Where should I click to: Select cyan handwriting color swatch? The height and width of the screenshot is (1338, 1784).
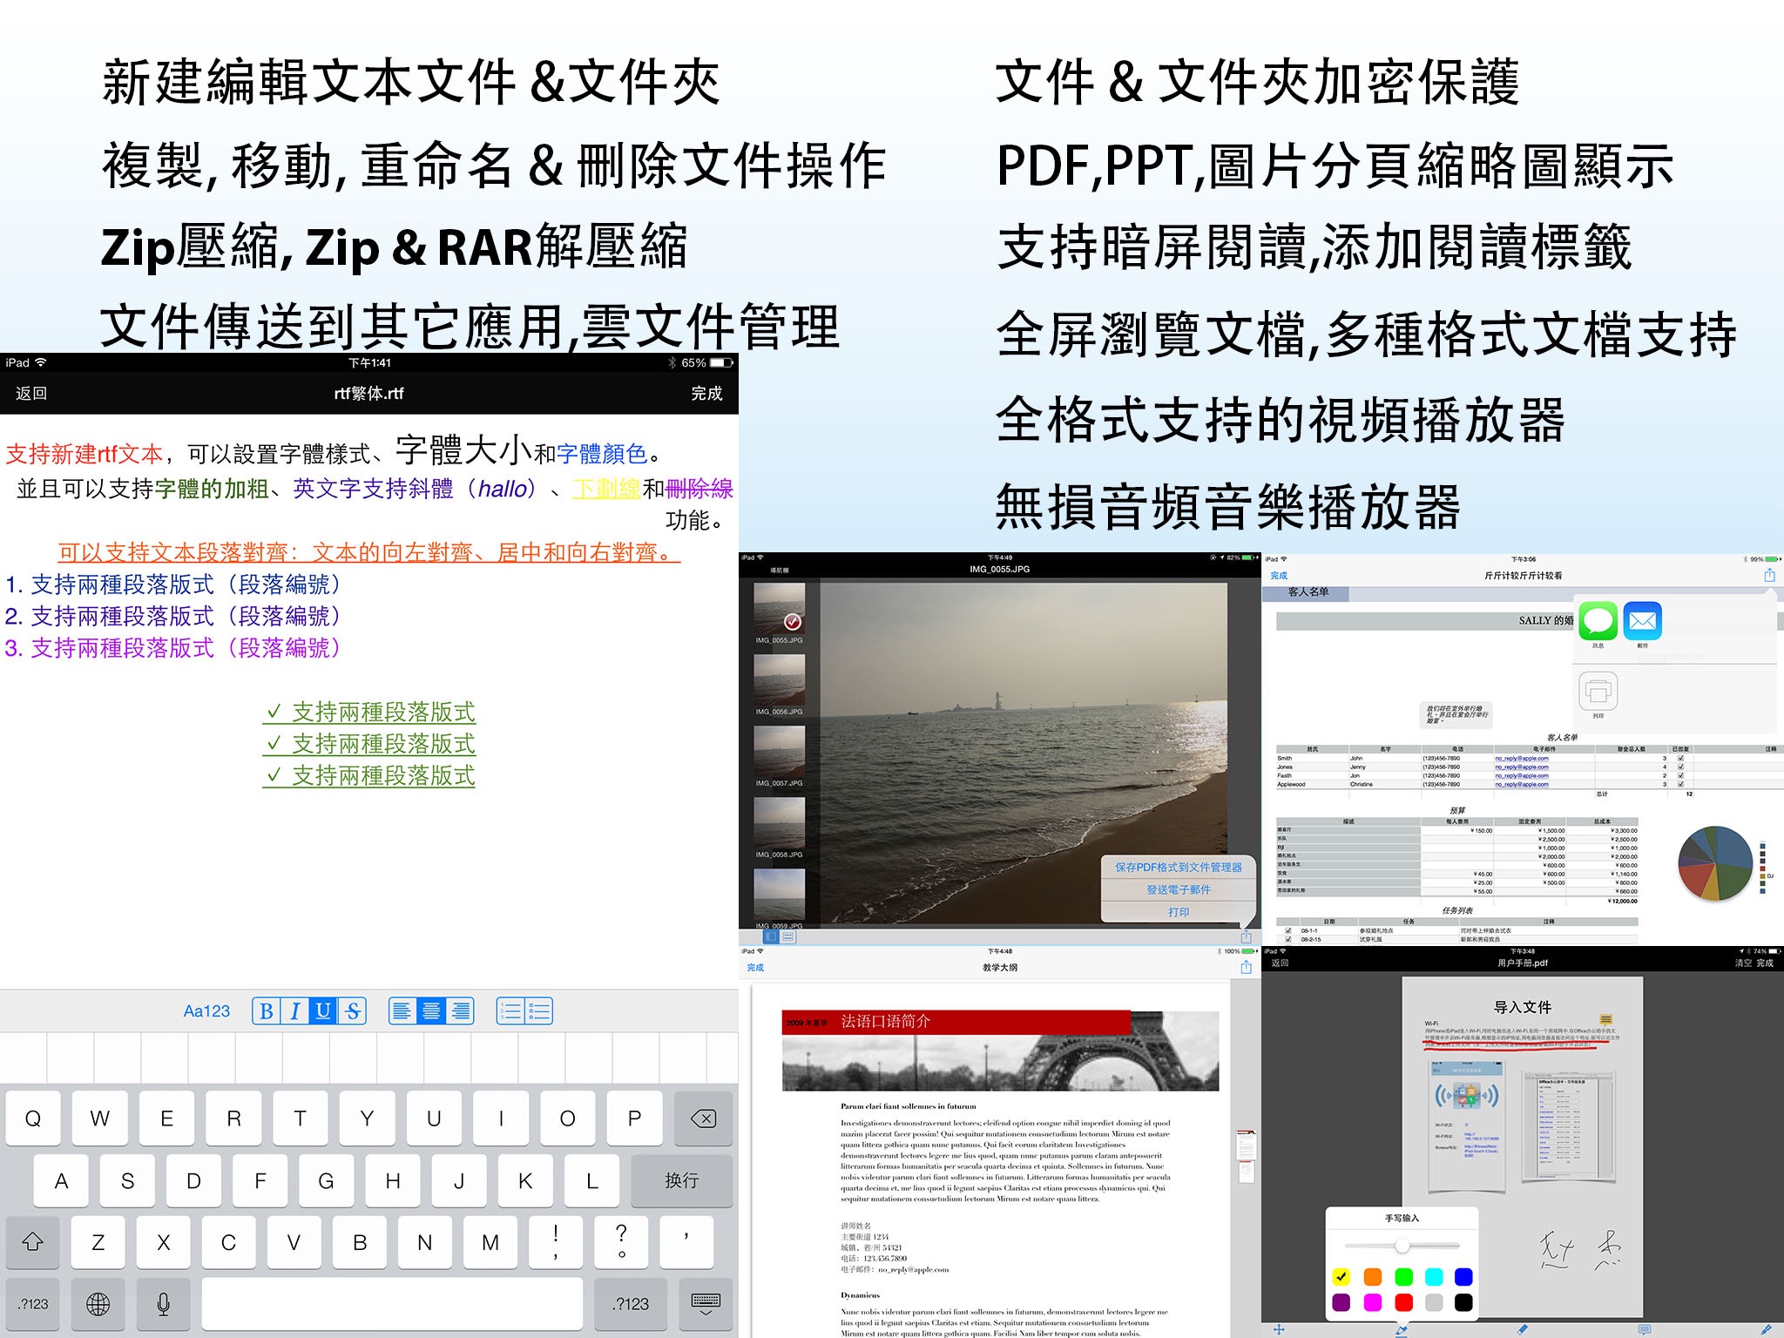tap(1434, 1277)
